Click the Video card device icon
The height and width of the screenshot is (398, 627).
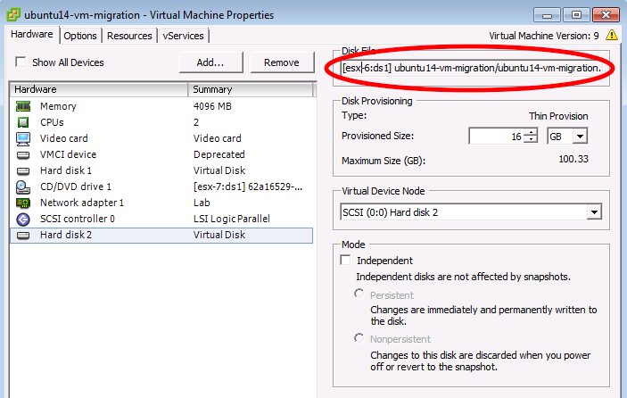(x=23, y=138)
